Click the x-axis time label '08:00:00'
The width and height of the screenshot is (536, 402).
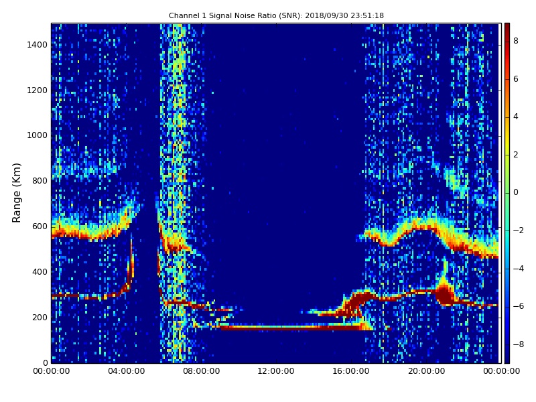tap(202, 371)
